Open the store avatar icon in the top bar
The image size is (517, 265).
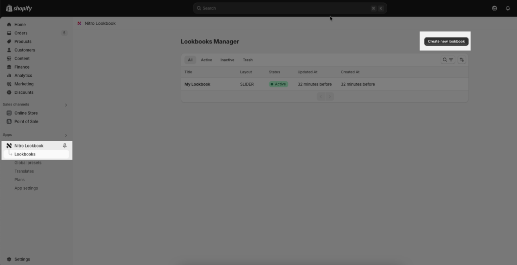(494, 8)
